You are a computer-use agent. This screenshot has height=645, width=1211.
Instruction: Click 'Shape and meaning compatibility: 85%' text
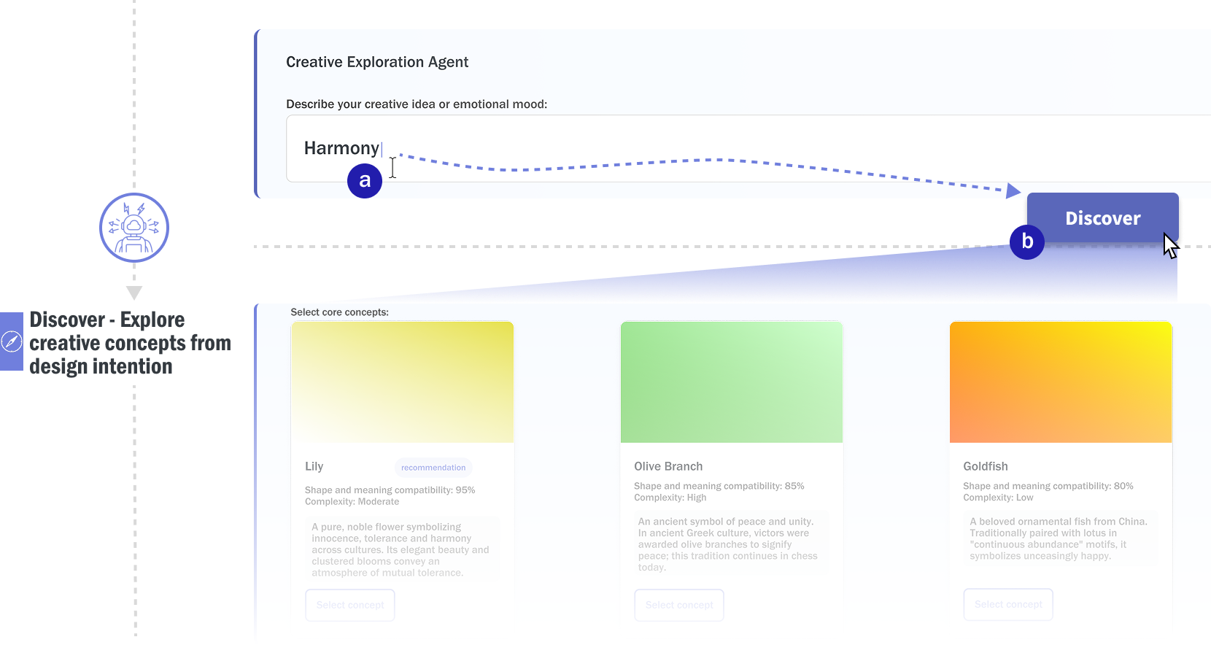(x=719, y=486)
